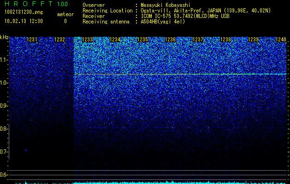Click the Receiver label
Image resolution: width=290 pixels, height=184 pixels.
[94, 16]
